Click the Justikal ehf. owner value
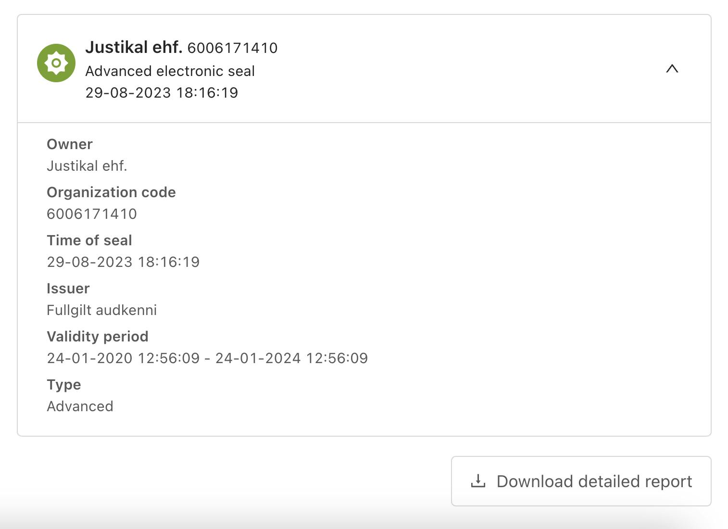The image size is (728, 529). [87, 166]
